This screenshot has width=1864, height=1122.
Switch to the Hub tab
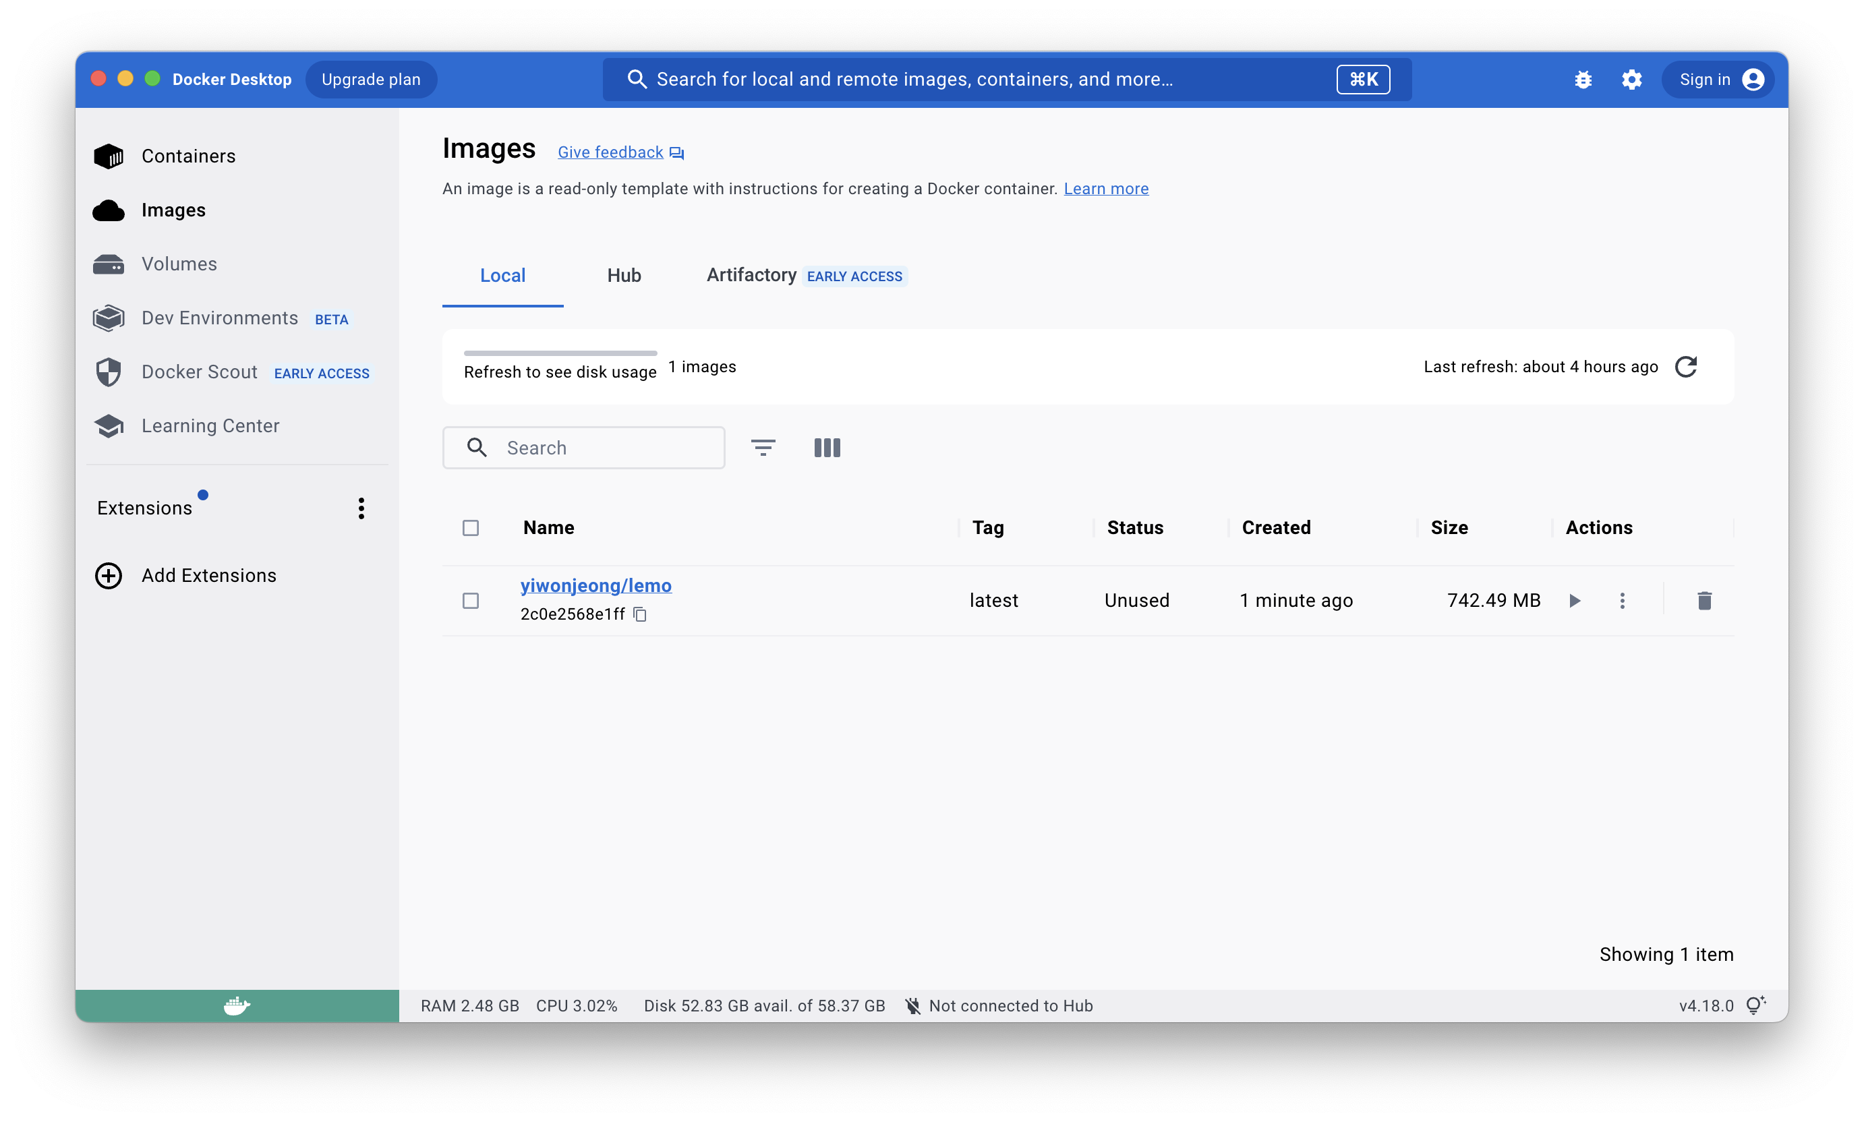pyautogui.click(x=624, y=275)
